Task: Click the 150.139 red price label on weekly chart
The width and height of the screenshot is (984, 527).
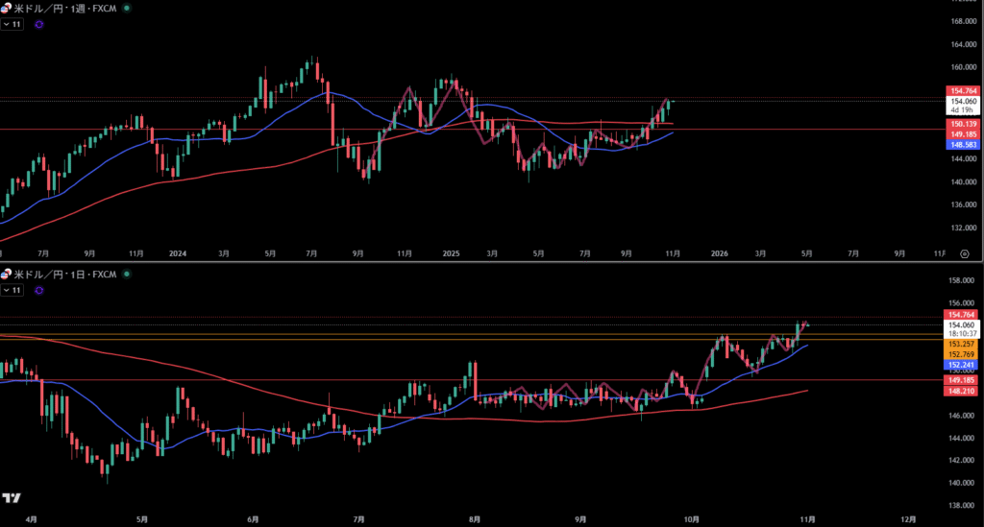Action: pyautogui.click(x=963, y=124)
